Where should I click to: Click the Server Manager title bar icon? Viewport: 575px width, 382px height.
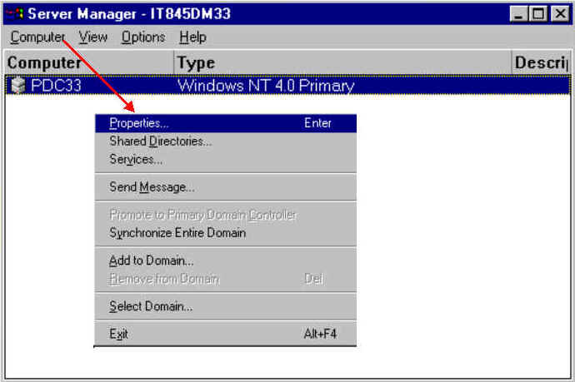tap(15, 14)
